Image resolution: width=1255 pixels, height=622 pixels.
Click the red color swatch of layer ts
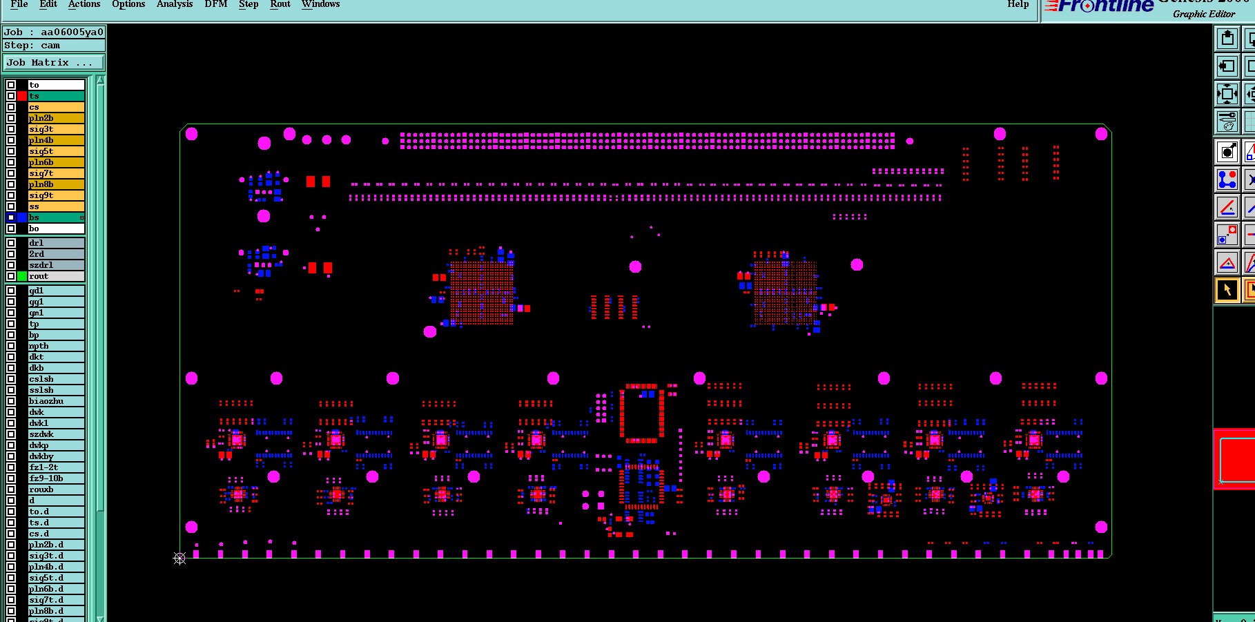[22, 96]
